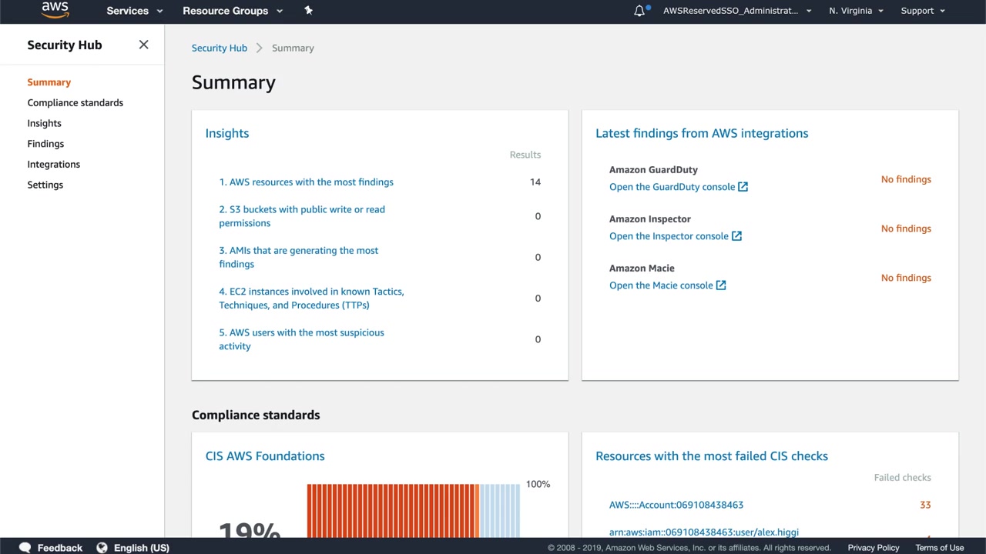
Task: Click the CIS AWS Foundations compliance bar chart
Action: point(413,509)
